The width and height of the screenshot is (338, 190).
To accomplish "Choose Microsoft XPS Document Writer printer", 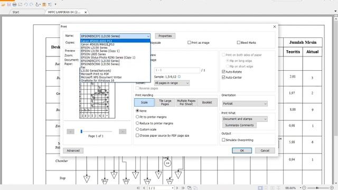I will pyautogui.click(x=115, y=77).
